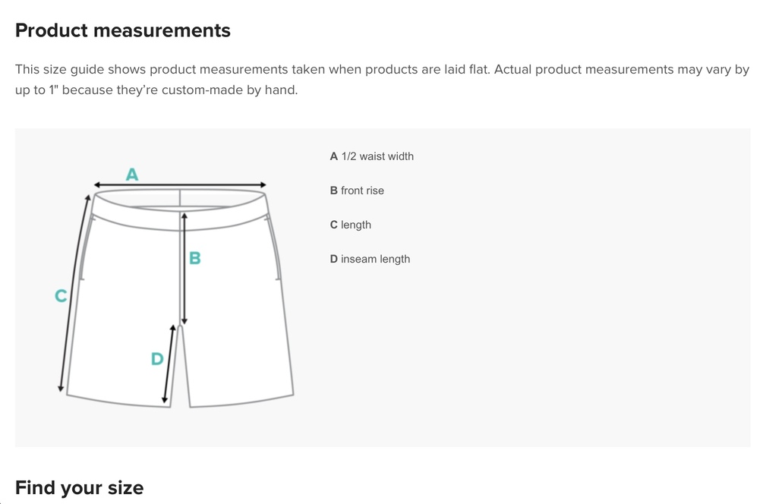Screen dimensions: 763x504
Task: Select the "A 1/2 waist width" legend entry
Action: click(372, 156)
